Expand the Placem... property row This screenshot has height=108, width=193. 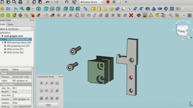click(1, 77)
